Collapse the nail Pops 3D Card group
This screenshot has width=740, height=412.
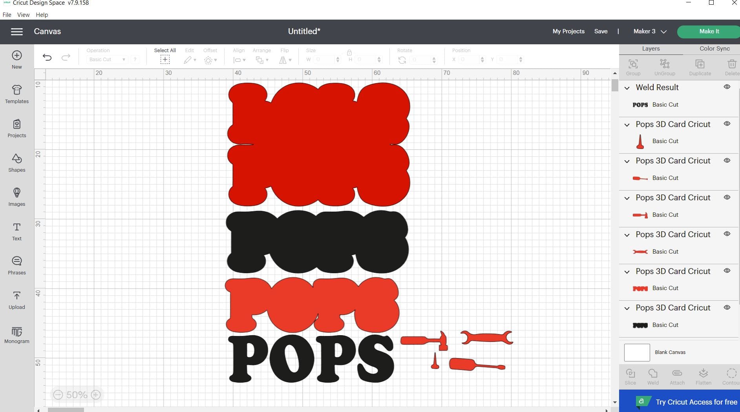tap(627, 125)
